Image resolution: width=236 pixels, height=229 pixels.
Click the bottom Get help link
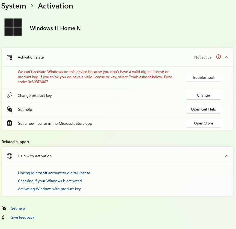tap(18, 208)
